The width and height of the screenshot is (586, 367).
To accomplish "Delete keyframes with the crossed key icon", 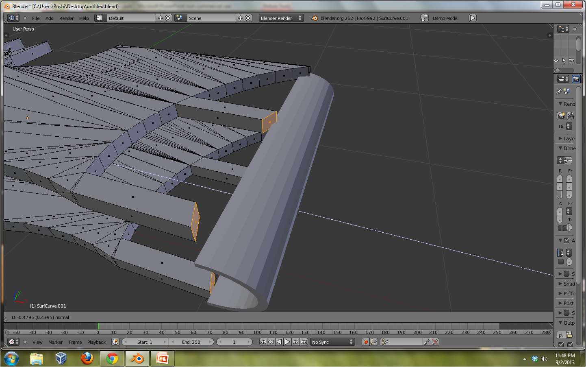I will pyautogui.click(x=435, y=342).
